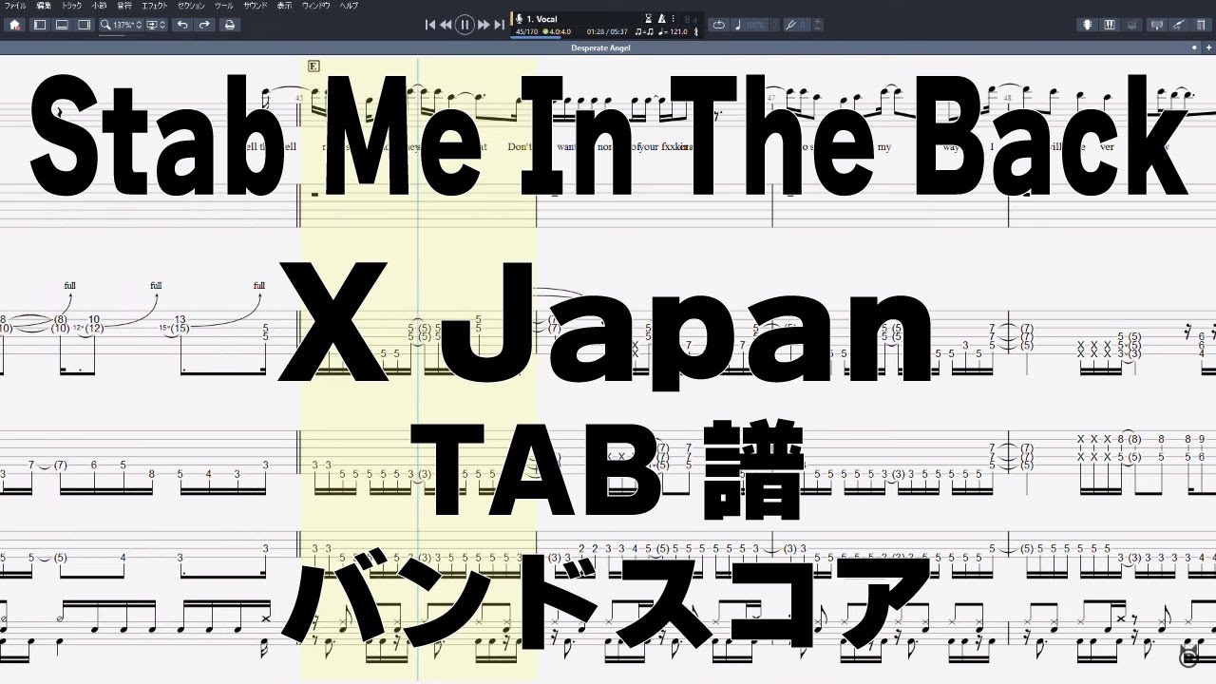
Task: Toggle the metronome icon
Action: (x=662, y=19)
